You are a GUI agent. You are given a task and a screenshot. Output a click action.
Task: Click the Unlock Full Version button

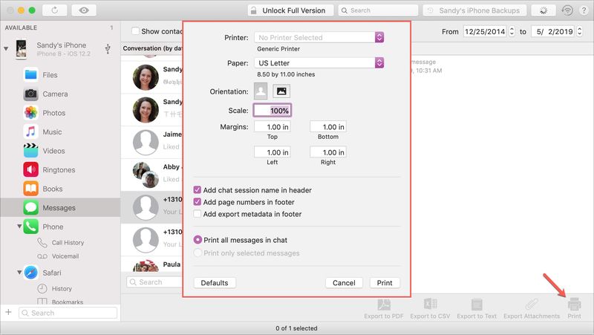[x=290, y=10]
